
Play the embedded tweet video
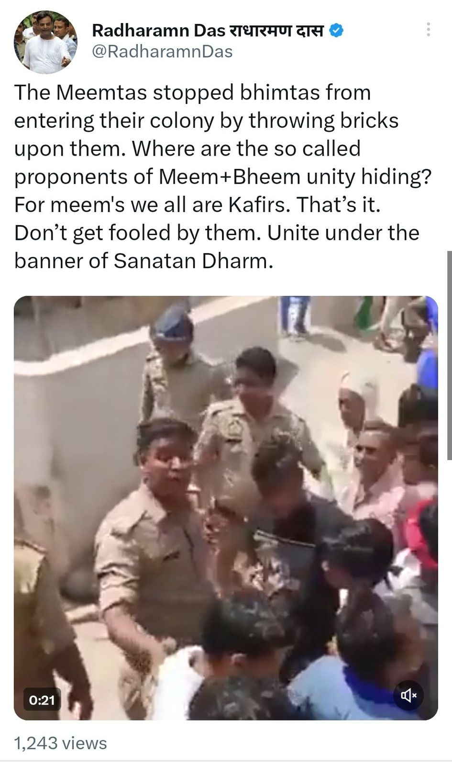[226, 508]
